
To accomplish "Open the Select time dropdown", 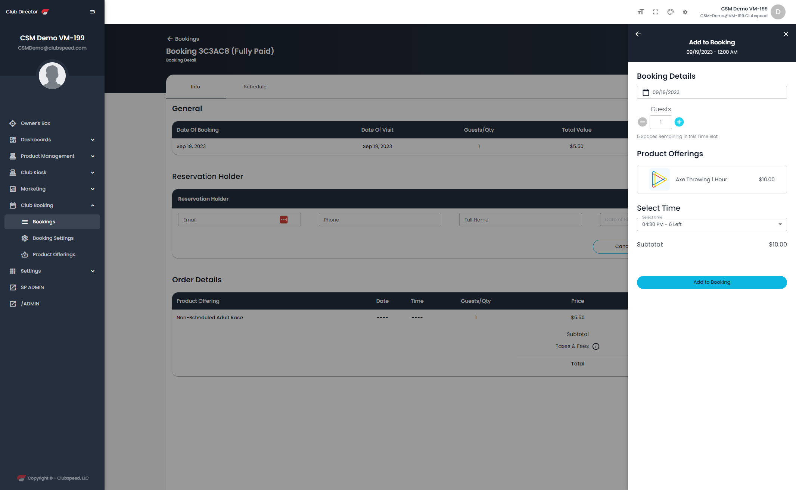I will click(x=712, y=224).
